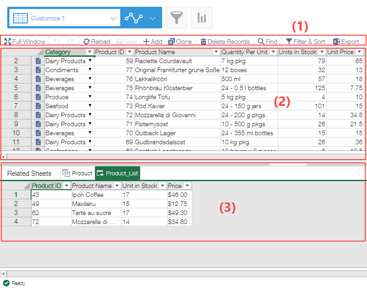Select the Rhönbräu Klosterbier cell

pos(177,88)
